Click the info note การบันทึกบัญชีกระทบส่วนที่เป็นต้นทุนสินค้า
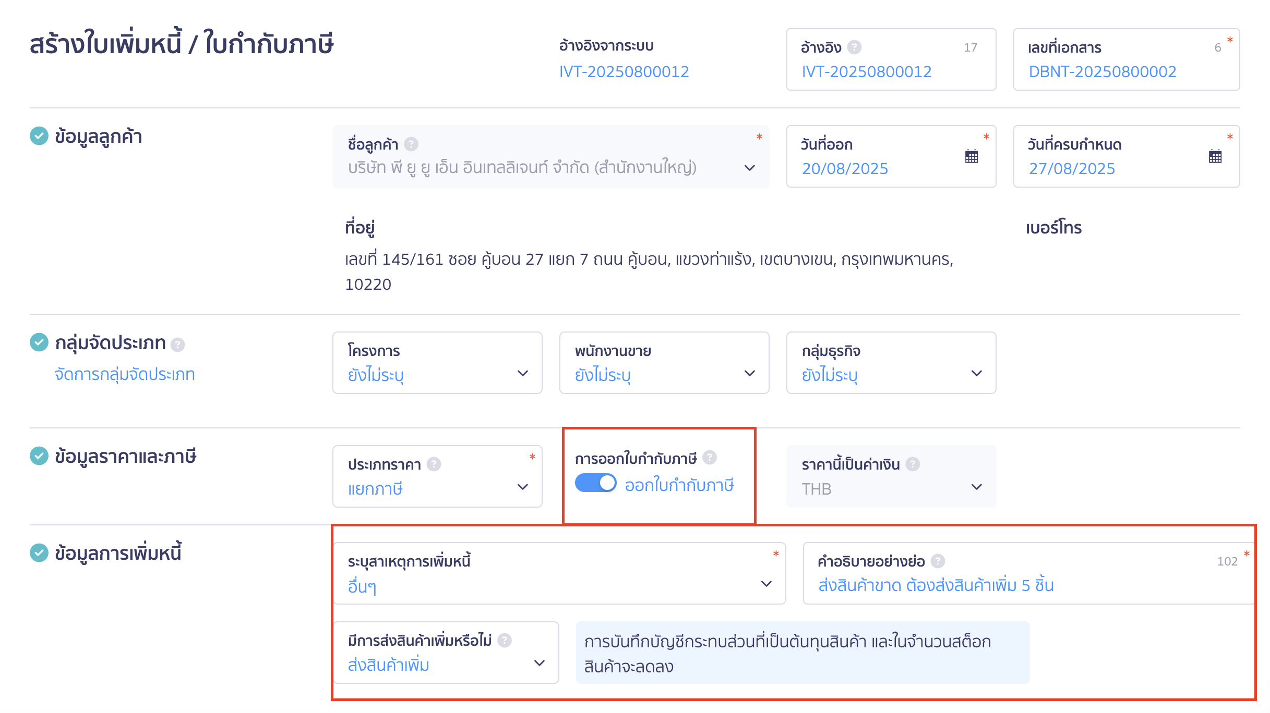 802,653
